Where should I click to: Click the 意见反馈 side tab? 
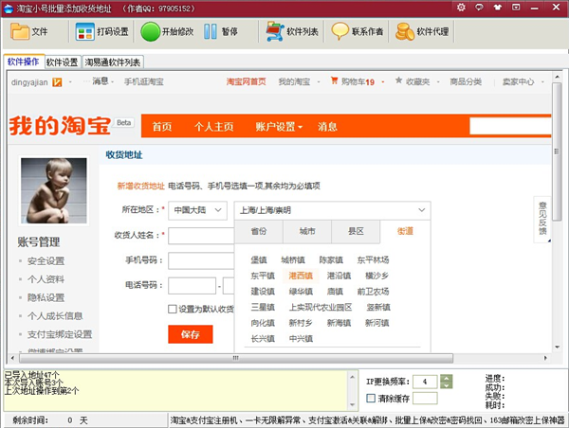542,220
